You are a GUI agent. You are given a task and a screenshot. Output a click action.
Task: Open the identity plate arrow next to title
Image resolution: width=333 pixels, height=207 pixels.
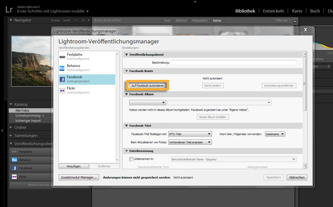[x=88, y=11]
